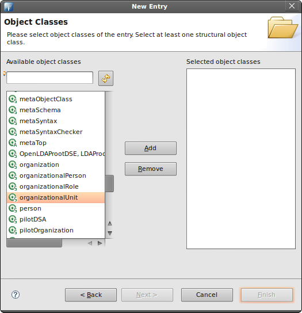Click the metaTop abstract class icon
This screenshot has height=313, width=302.
pyautogui.click(x=13, y=143)
